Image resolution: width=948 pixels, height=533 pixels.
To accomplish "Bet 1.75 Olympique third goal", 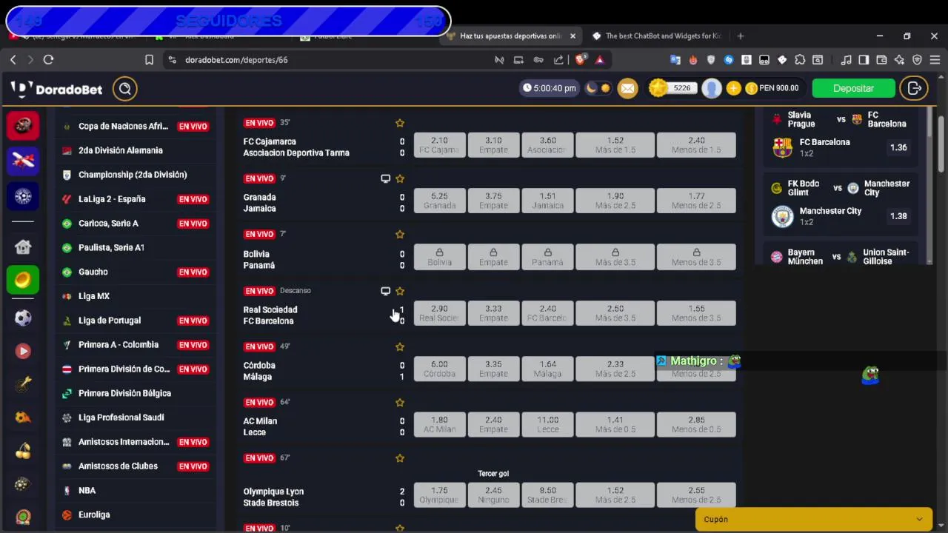I will [439, 495].
